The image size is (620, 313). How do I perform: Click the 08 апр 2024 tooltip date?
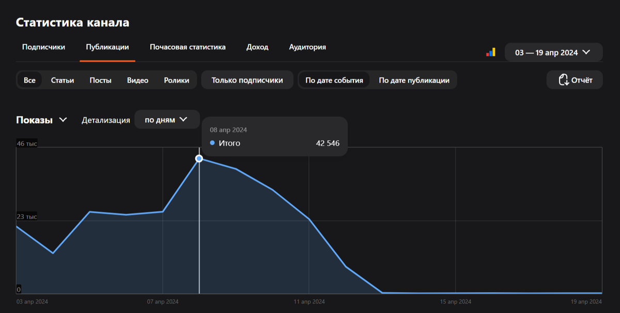pos(228,130)
